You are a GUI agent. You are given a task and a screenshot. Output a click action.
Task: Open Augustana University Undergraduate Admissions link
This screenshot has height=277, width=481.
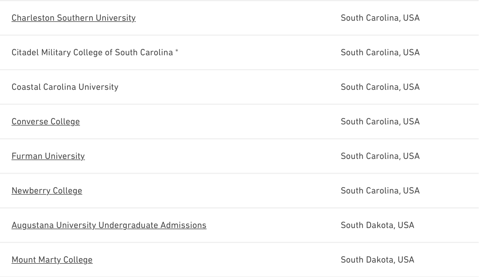109,225
